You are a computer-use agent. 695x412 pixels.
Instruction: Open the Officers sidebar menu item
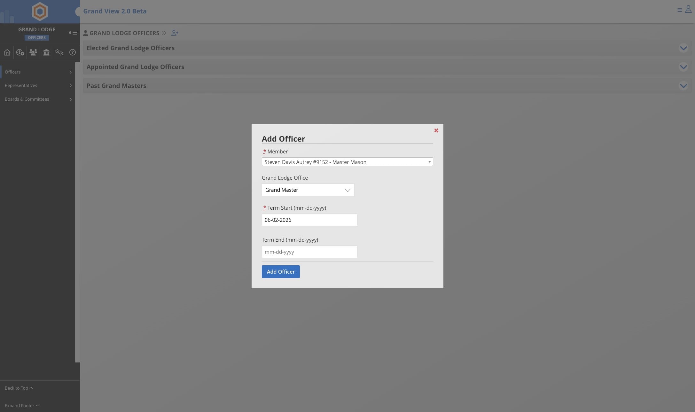coord(38,72)
